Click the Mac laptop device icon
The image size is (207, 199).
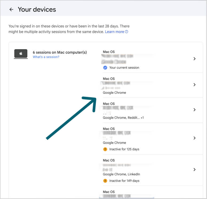(21, 54)
